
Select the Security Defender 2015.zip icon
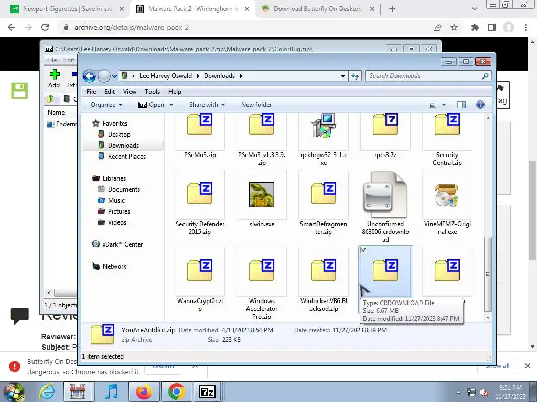pyautogui.click(x=200, y=193)
